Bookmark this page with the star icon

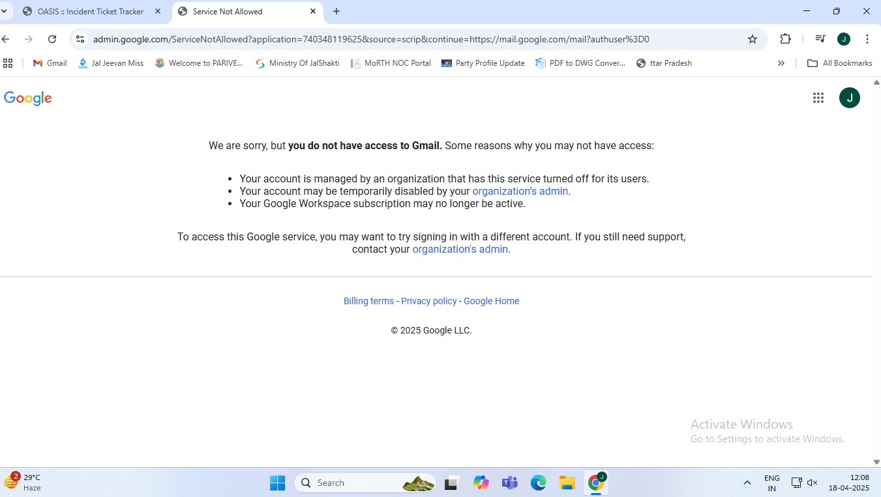753,39
